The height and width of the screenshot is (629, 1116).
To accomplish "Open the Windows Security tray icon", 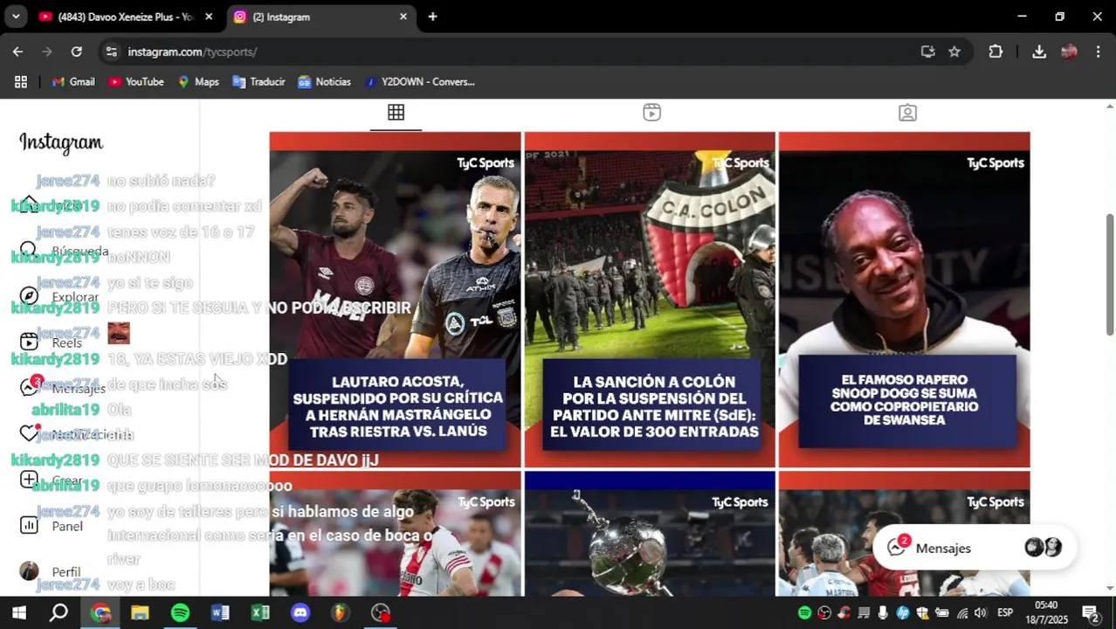I will click(922, 612).
